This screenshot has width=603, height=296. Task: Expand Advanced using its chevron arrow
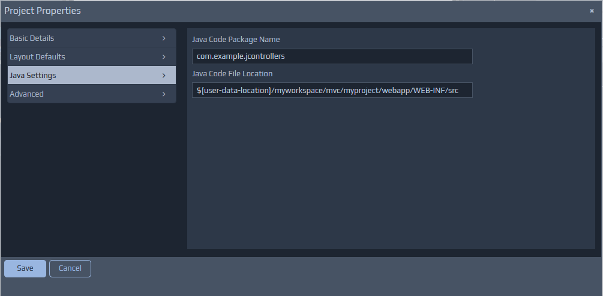[x=164, y=94]
